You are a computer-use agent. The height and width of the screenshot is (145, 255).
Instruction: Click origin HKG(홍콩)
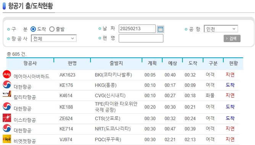pyautogui.click(x=106, y=85)
